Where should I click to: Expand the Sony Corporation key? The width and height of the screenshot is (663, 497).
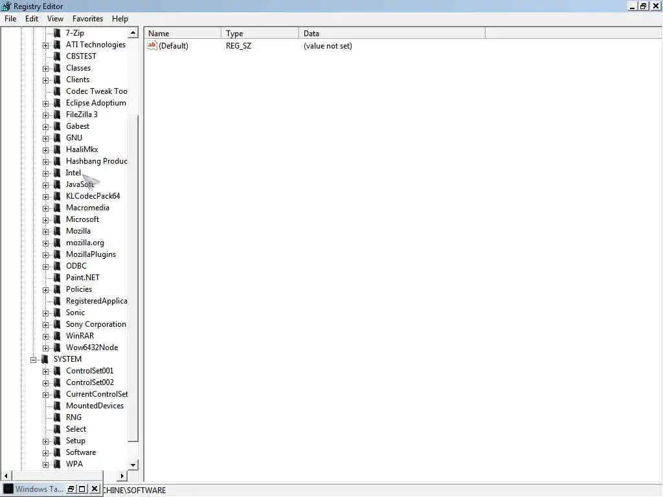click(46, 325)
